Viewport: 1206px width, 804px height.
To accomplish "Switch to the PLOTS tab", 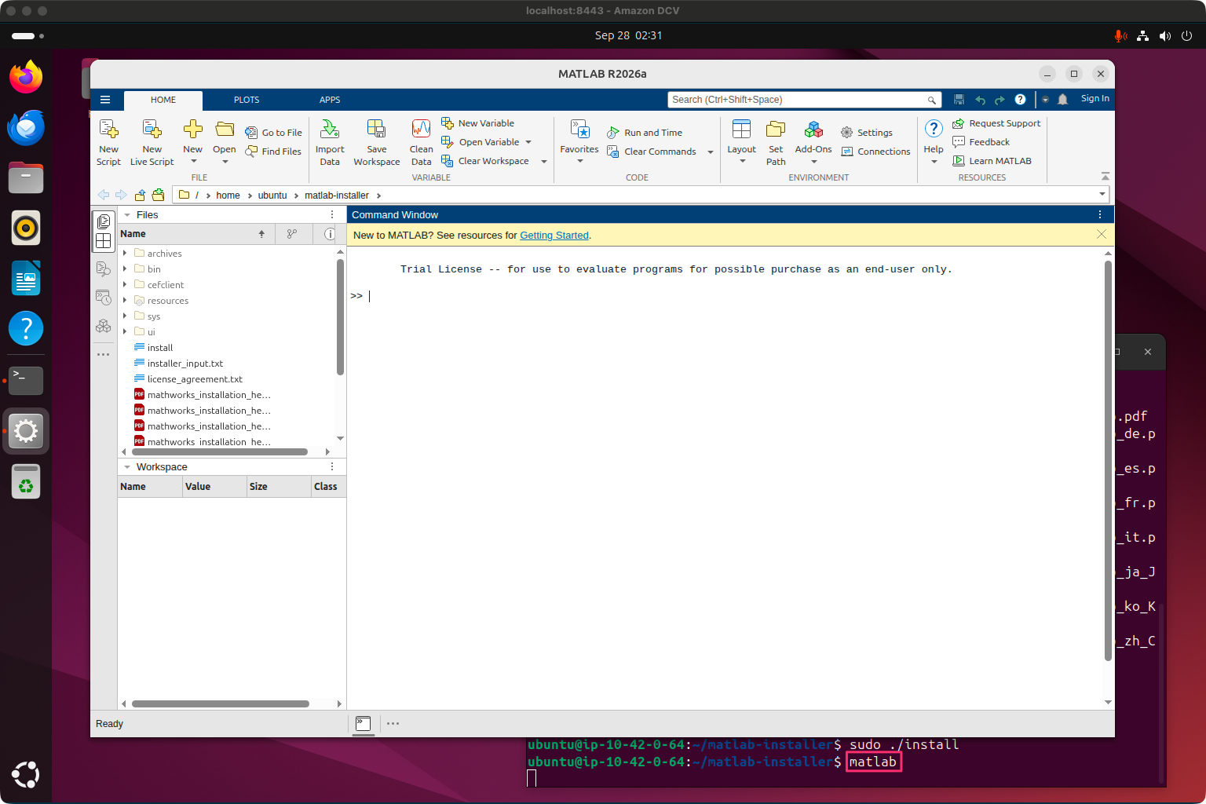I will tap(247, 100).
